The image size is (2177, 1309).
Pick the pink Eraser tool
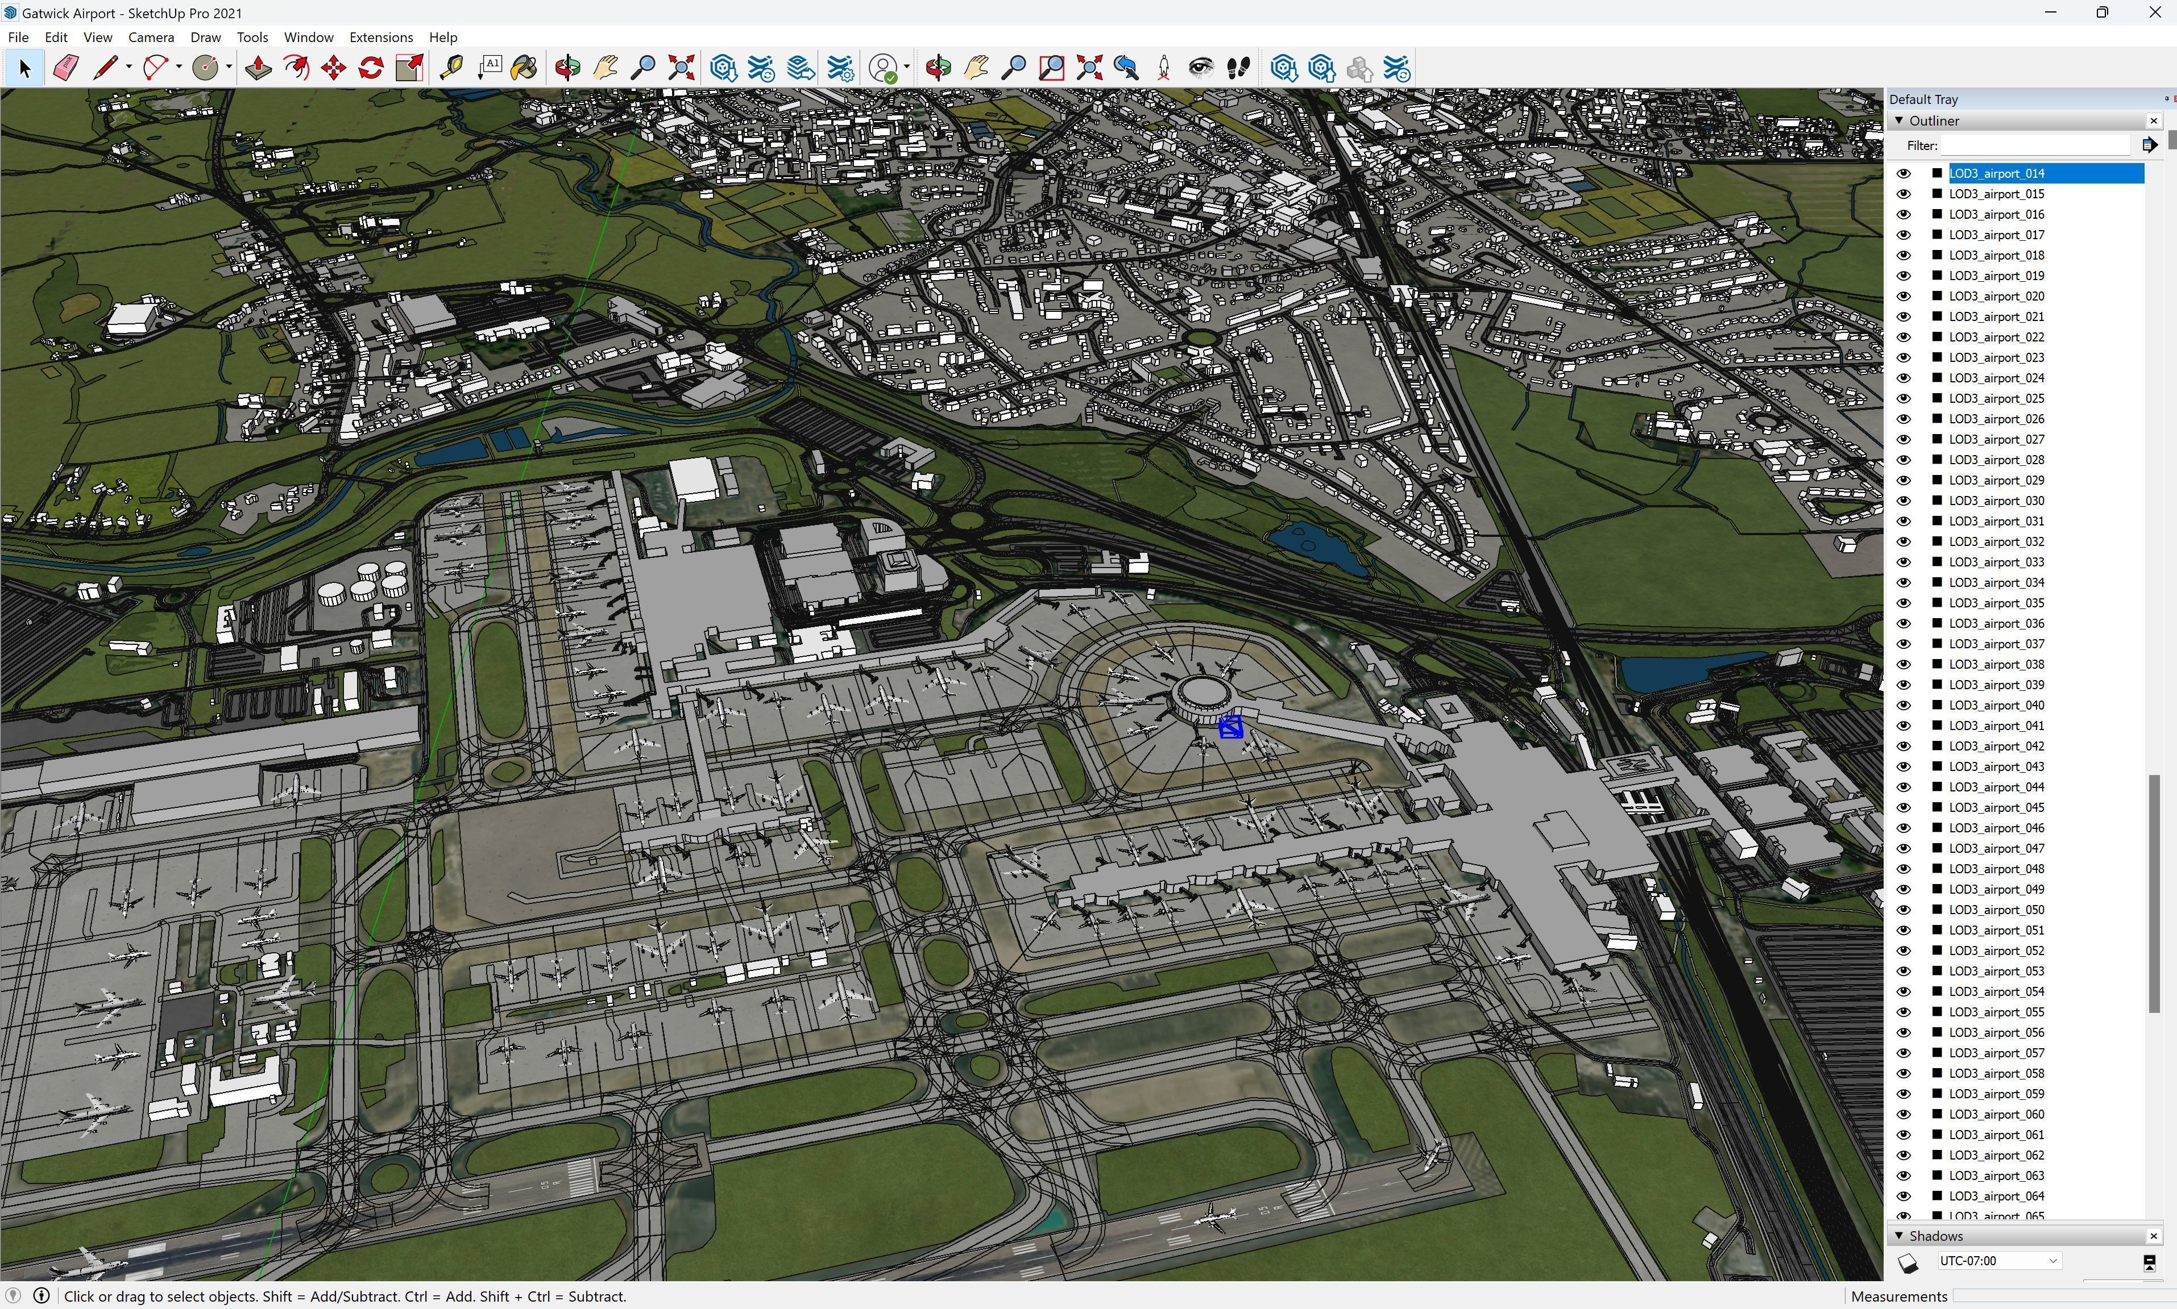pos(66,68)
